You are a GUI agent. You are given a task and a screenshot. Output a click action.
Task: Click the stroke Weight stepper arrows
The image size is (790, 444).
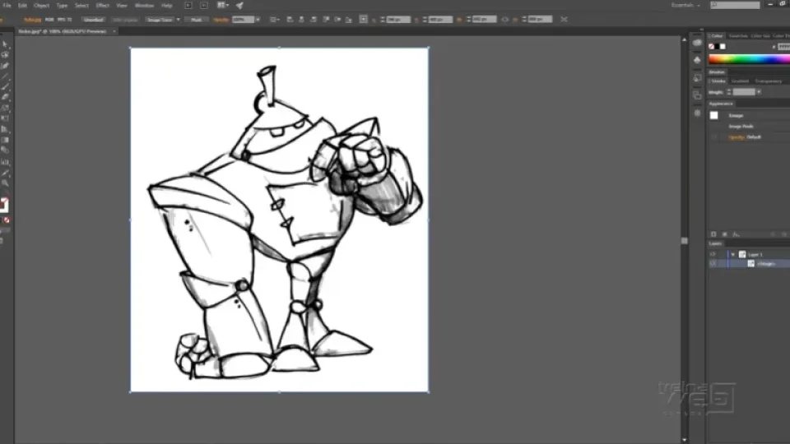coord(728,92)
